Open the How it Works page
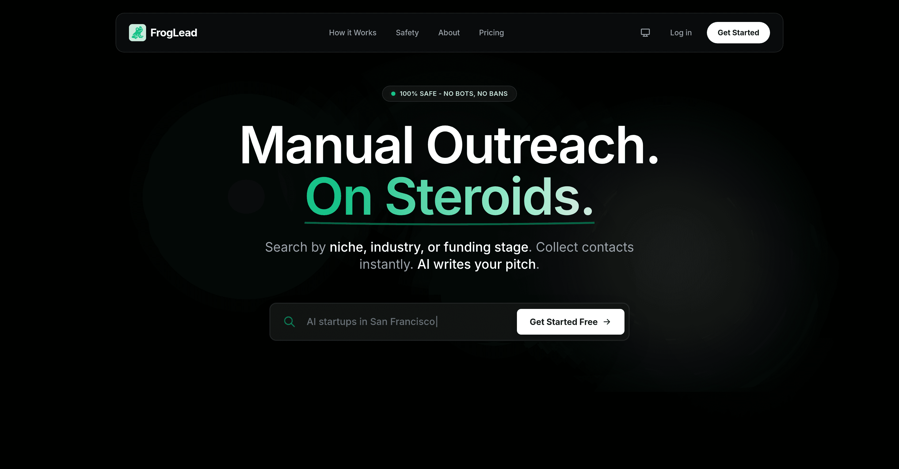The height and width of the screenshot is (469, 899). click(x=352, y=32)
